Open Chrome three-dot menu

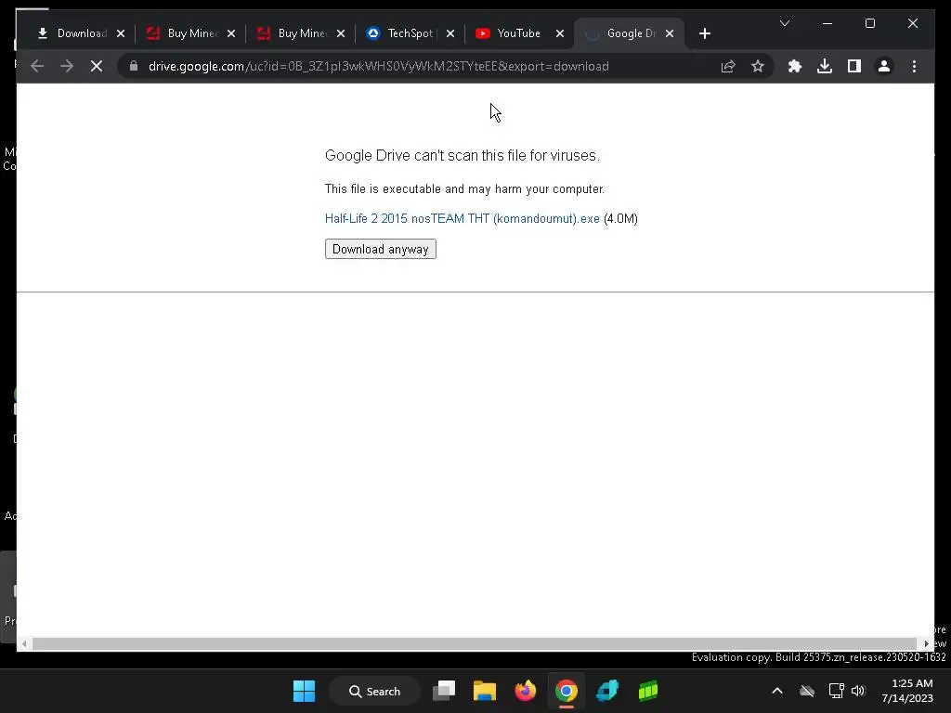[914, 66]
